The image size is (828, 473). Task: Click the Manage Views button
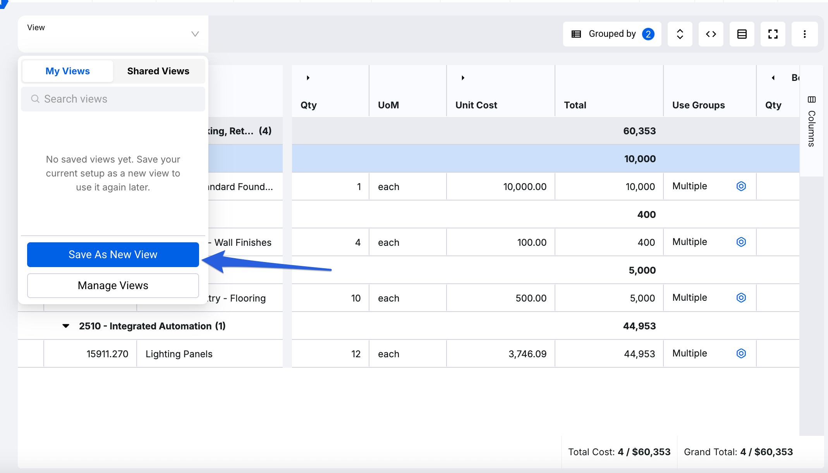pyautogui.click(x=113, y=286)
